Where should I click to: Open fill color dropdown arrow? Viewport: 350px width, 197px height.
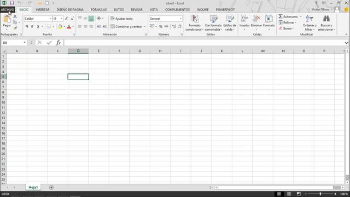65,27
